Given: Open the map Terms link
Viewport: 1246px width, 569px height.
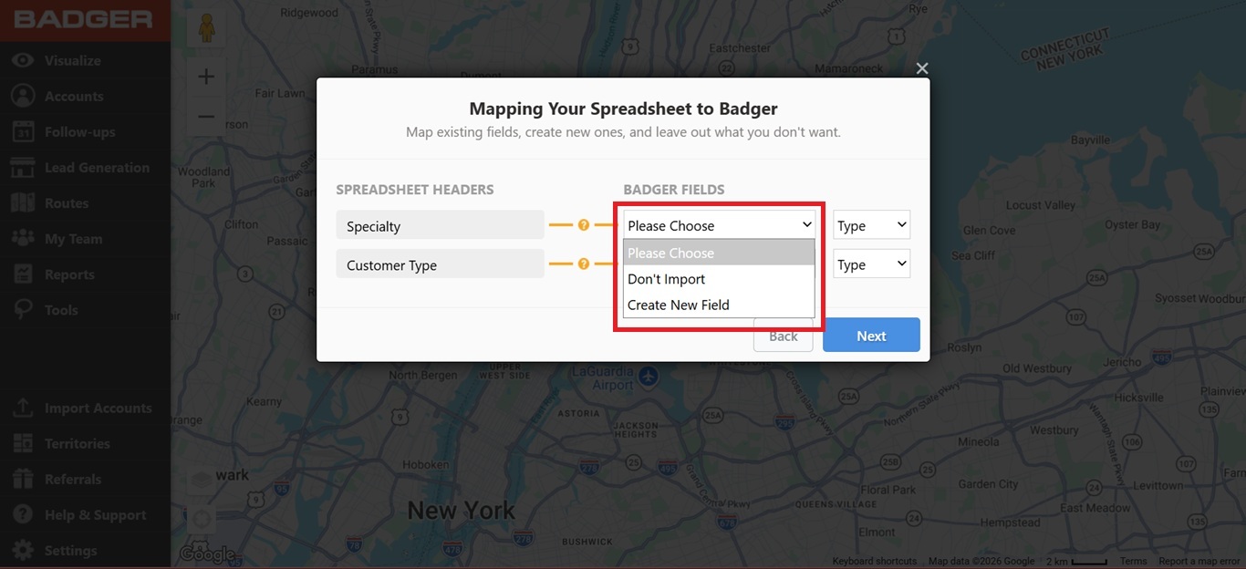Looking at the screenshot, I should click(x=1134, y=562).
